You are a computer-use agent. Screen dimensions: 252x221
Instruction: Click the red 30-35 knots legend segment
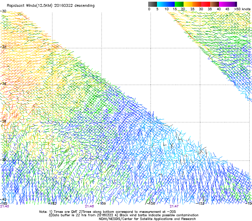click(x=206, y=4)
